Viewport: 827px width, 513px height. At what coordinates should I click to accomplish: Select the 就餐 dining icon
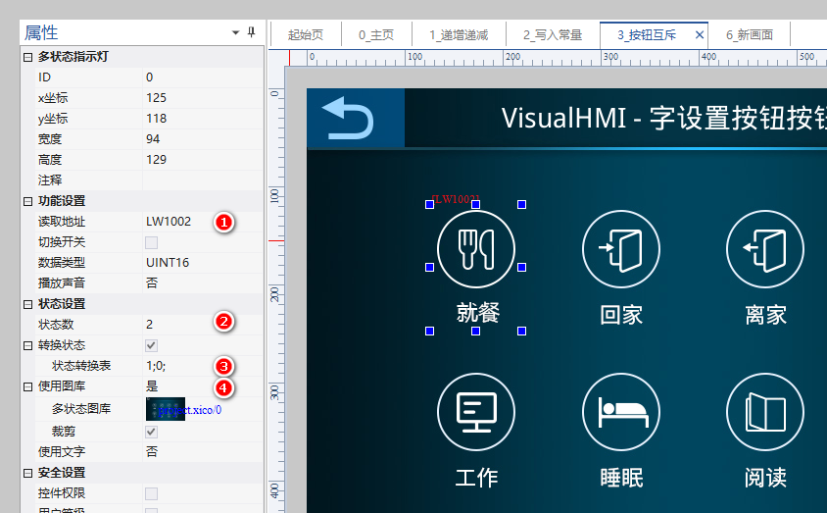pyautogui.click(x=476, y=248)
